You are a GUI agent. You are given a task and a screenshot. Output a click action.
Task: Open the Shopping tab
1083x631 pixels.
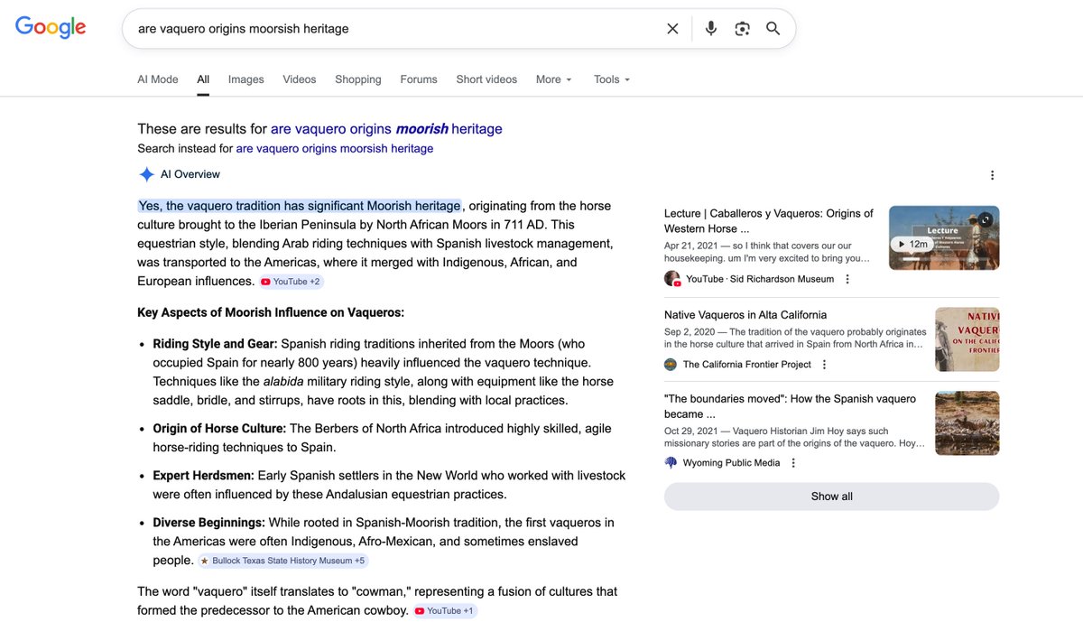click(x=358, y=79)
